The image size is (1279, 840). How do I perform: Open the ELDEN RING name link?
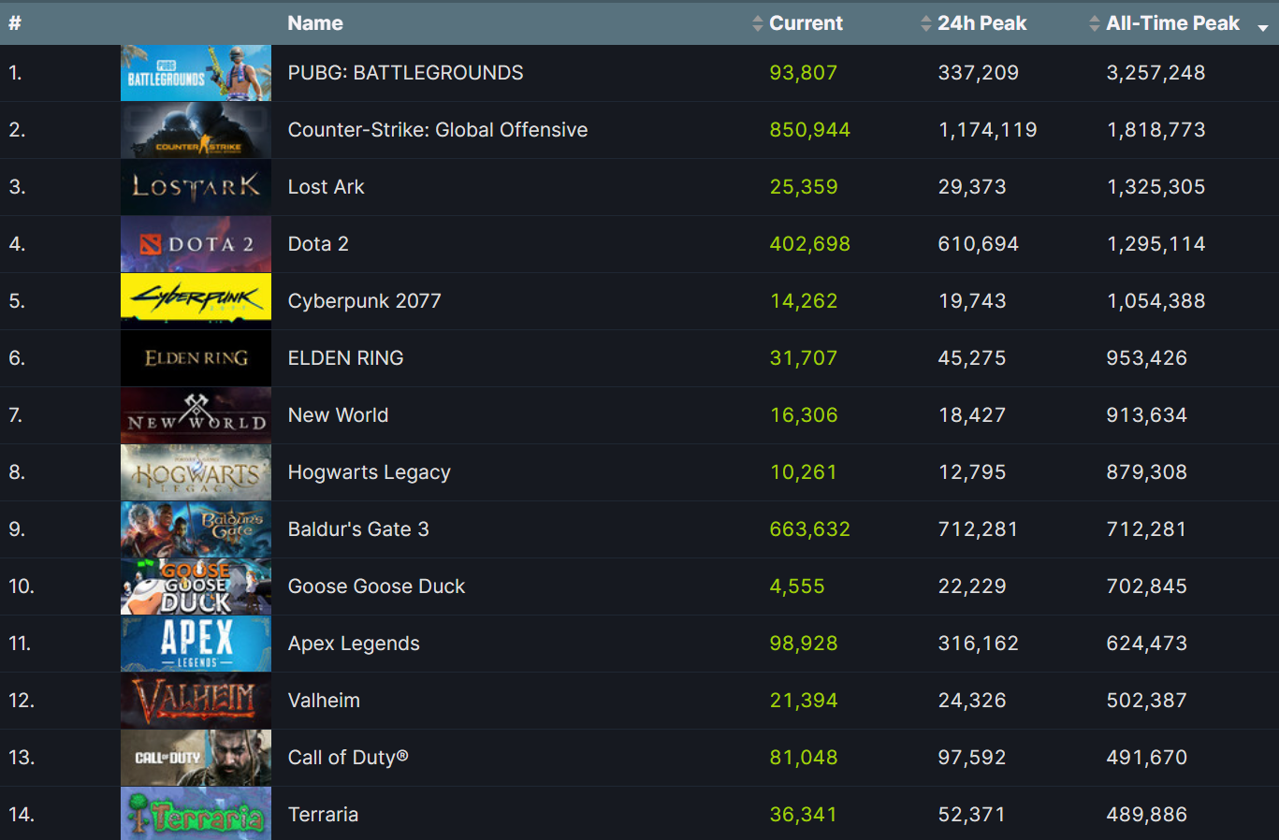coord(345,358)
